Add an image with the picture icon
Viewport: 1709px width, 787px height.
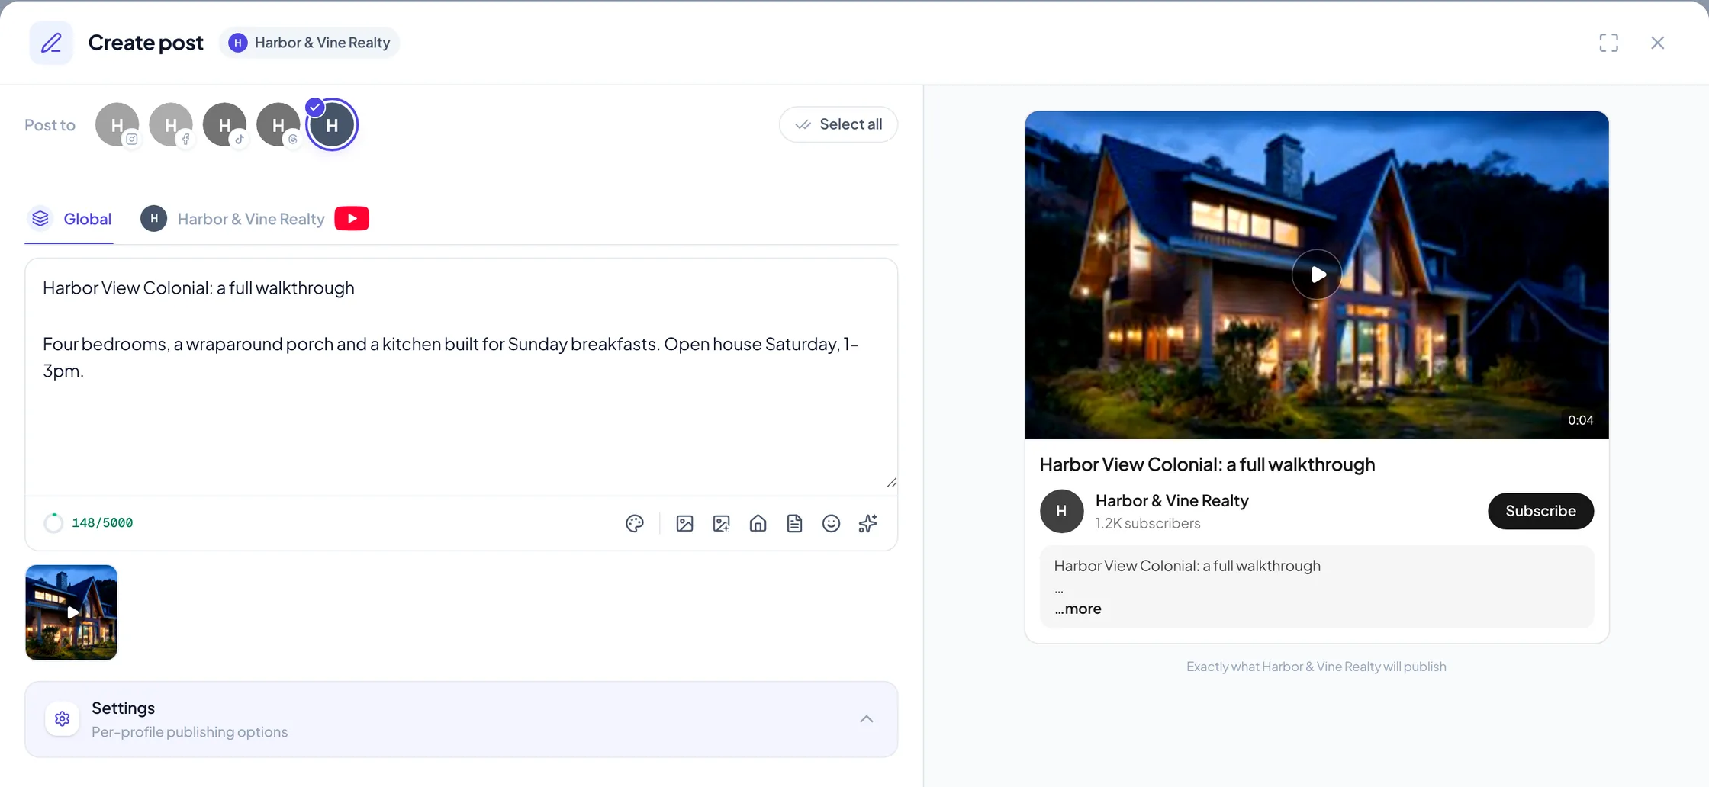pyautogui.click(x=684, y=523)
